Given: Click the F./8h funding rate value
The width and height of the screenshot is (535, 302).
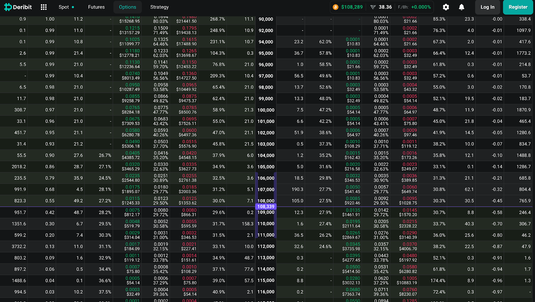Looking at the screenshot, I should pyautogui.click(x=421, y=7).
